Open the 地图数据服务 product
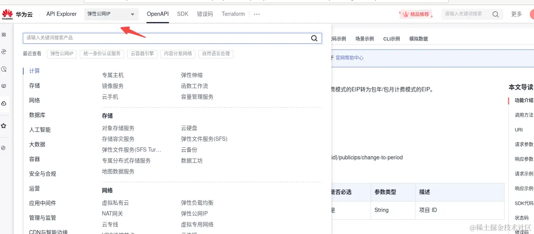The image size is (534, 234). (118, 171)
